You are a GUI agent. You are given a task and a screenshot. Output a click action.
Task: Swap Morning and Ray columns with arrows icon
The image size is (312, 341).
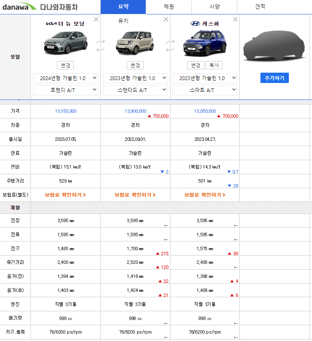(x=101, y=45)
